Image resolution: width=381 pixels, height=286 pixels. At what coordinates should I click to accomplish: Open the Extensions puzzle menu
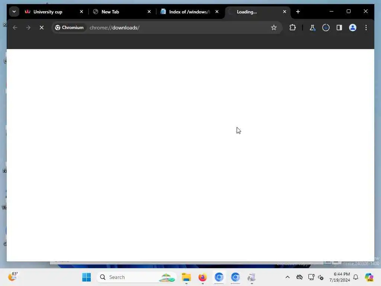[292, 28]
